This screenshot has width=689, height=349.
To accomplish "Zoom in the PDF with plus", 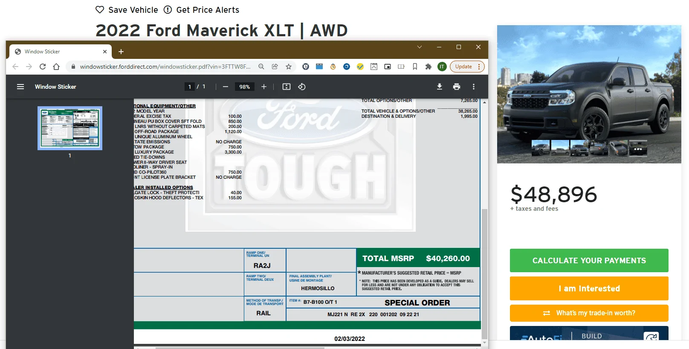I will pyautogui.click(x=264, y=87).
